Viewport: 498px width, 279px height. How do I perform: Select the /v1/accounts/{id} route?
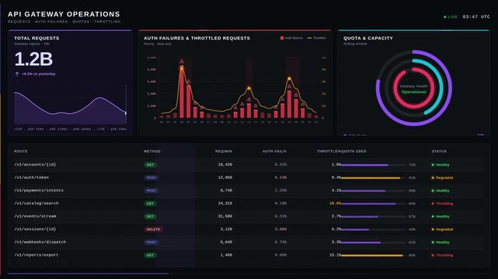click(35, 164)
